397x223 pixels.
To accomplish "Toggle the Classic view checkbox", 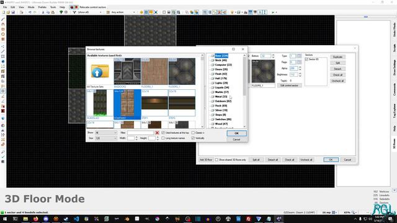I will point(193,133).
